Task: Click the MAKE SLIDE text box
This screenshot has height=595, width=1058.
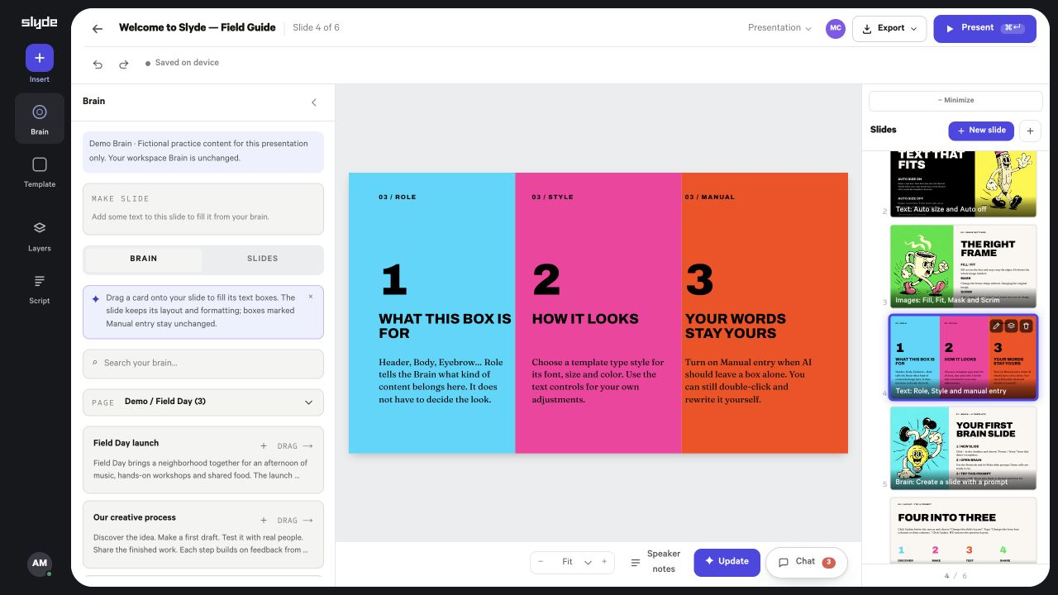Action: pyautogui.click(x=203, y=209)
